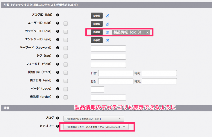Click the 終了日時 time input field

(x=159, y=81)
